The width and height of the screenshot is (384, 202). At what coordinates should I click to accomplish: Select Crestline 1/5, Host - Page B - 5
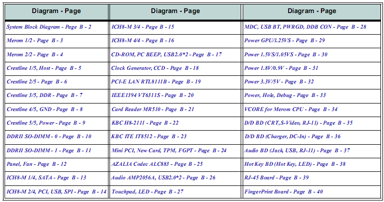click(44, 68)
